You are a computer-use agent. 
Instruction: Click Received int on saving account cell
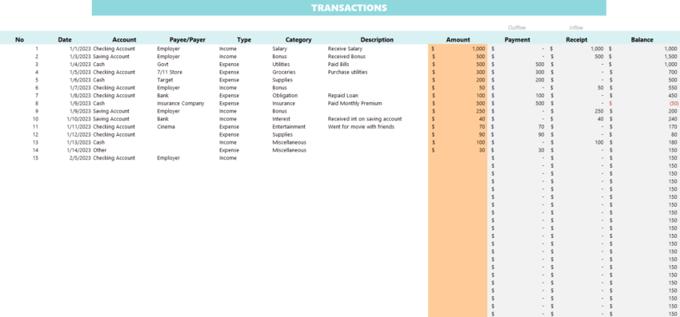[x=365, y=119]
